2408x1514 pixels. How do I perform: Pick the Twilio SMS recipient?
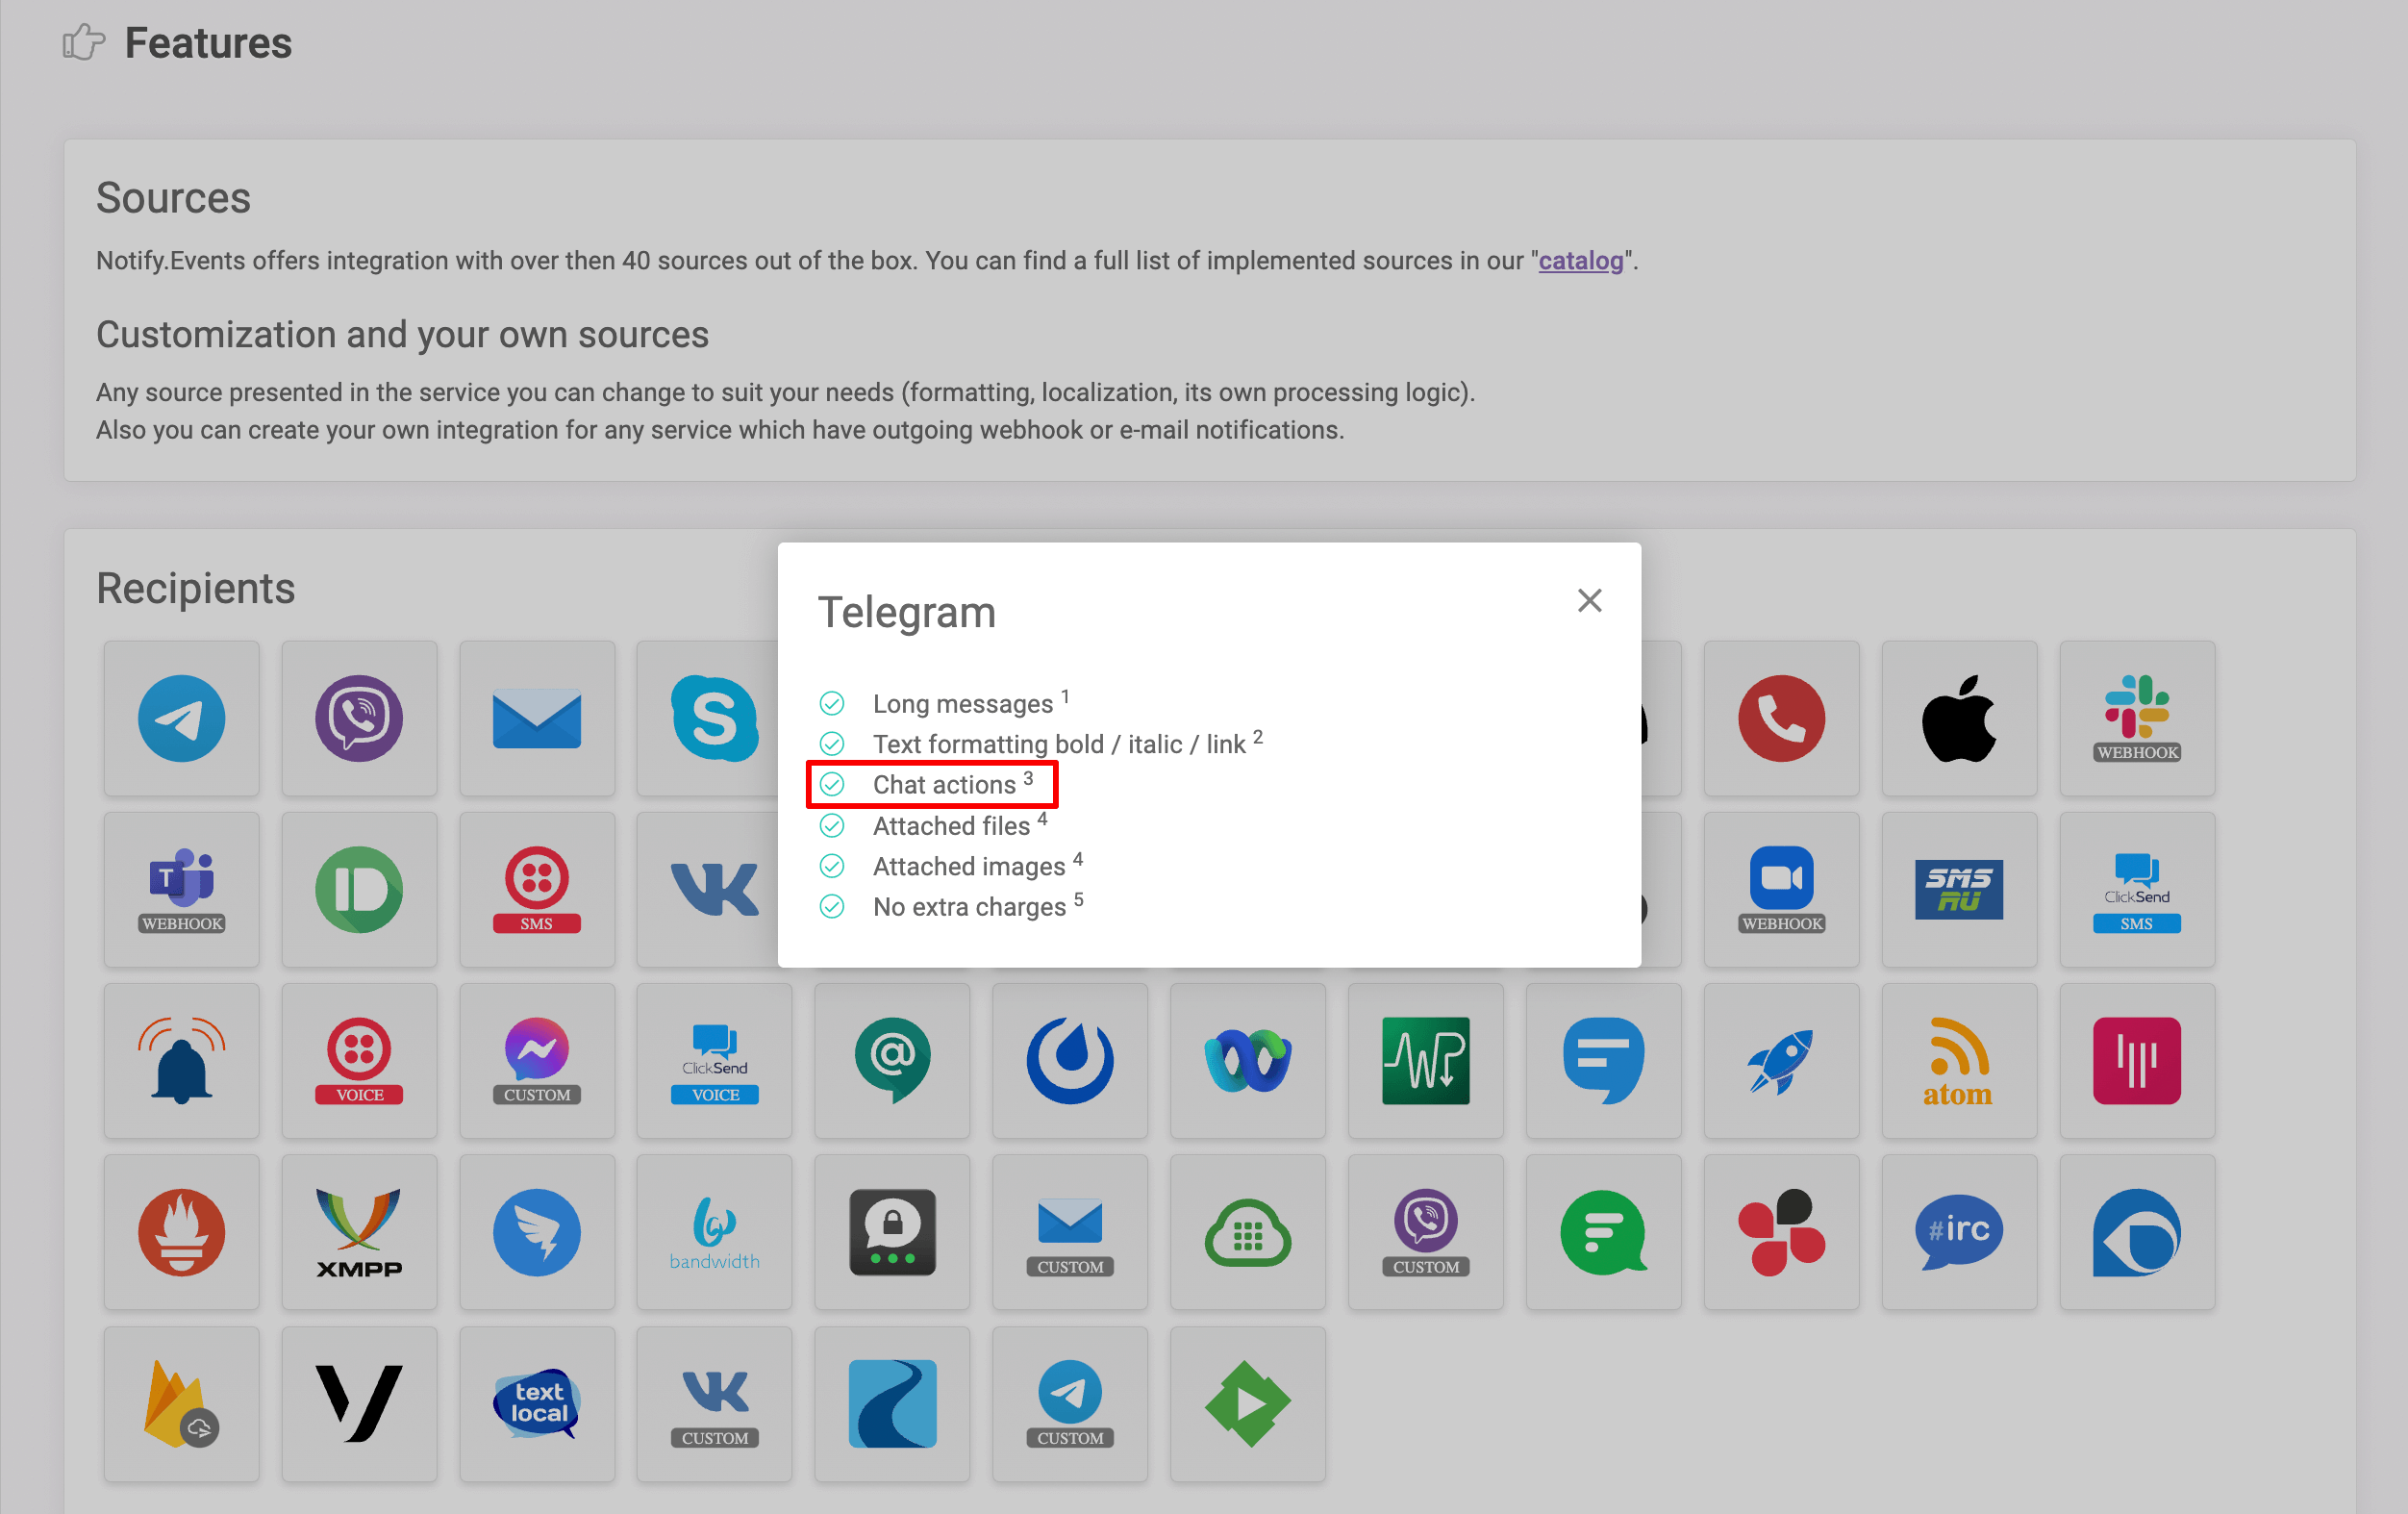click(x=537, y=889)
